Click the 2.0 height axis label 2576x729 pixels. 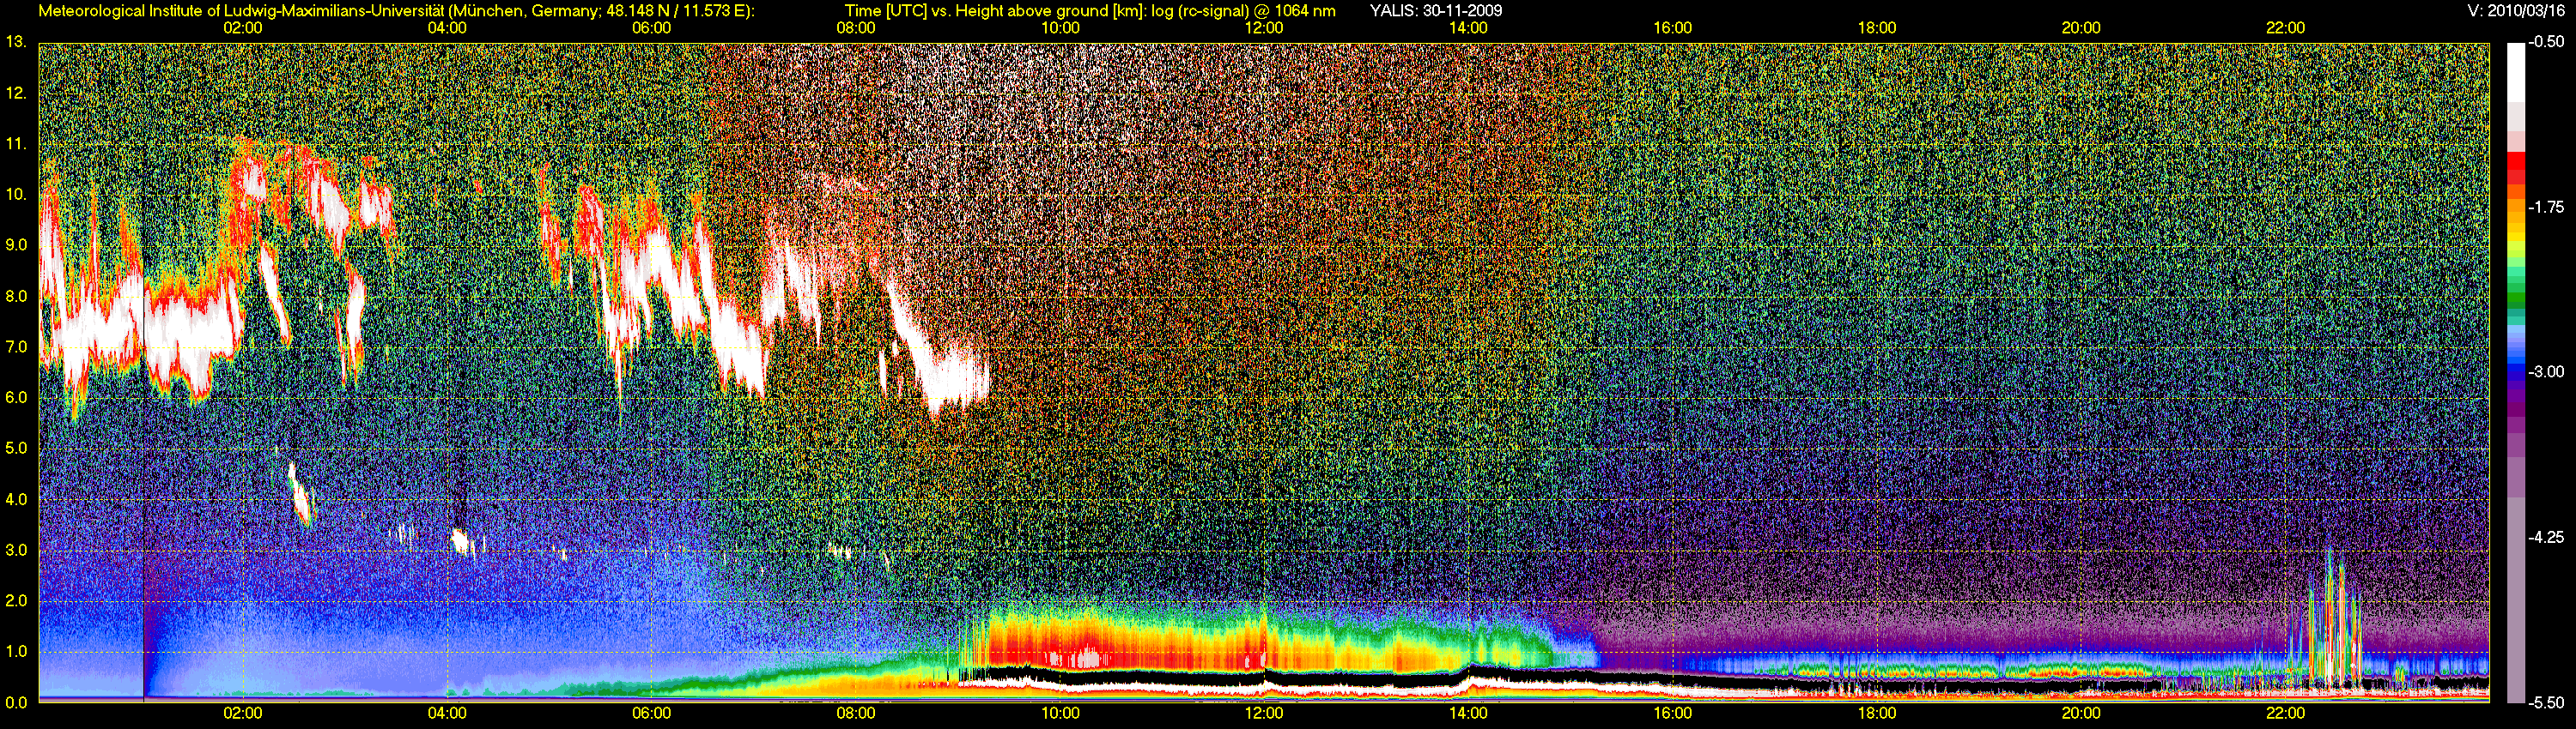click(x=16, y=600)
